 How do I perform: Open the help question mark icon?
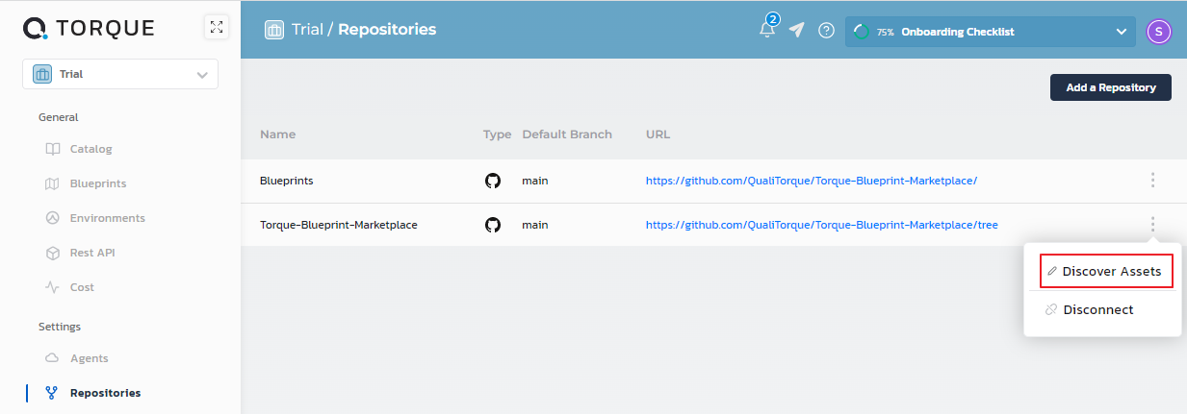pos(826,31)
